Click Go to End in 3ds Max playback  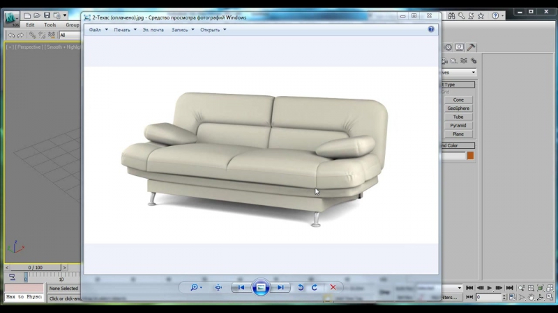(x=510, y=288)
